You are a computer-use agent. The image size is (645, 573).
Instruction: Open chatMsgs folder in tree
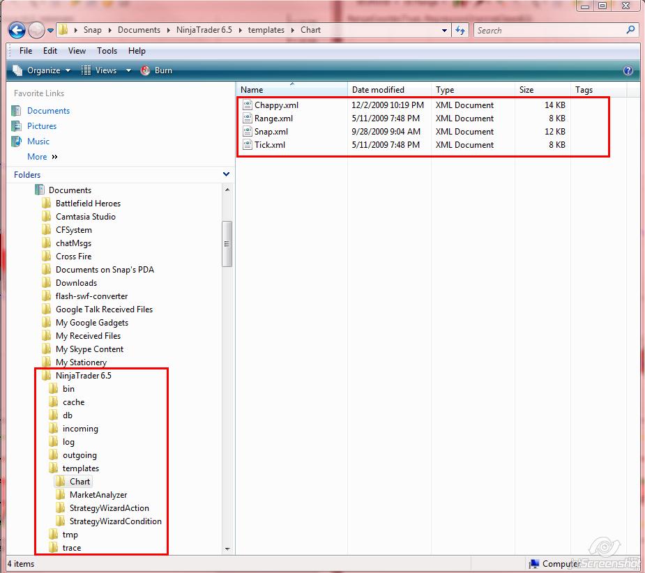(73, 243)
